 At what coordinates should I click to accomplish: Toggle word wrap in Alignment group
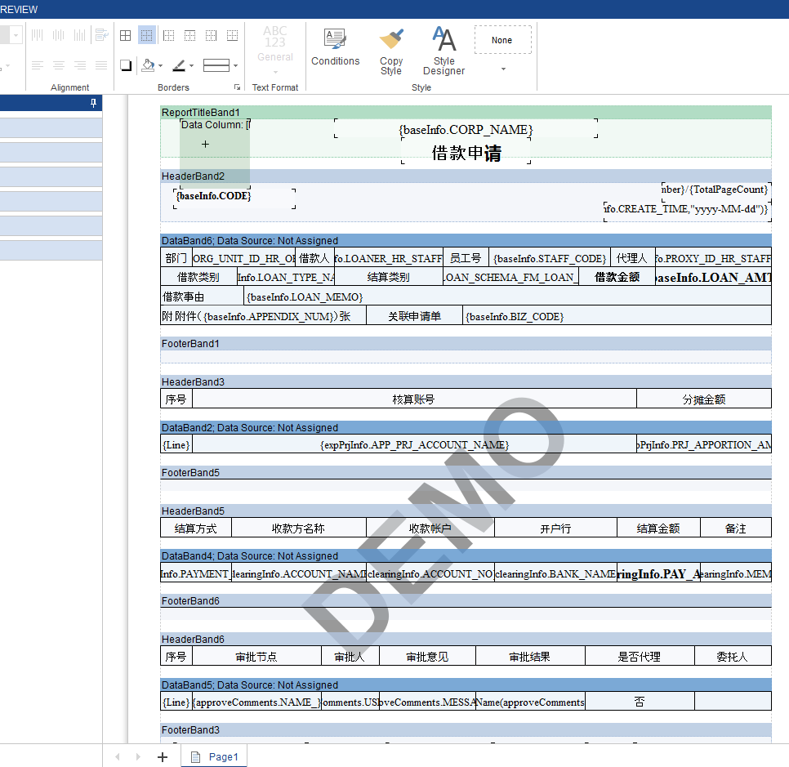[x=101, y=35]
